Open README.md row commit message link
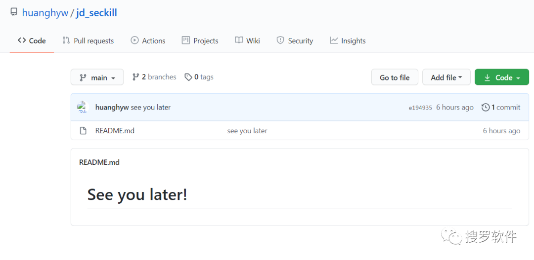 pos(247,131)
